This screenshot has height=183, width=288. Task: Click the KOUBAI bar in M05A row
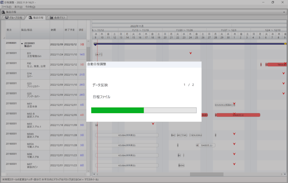127,145
